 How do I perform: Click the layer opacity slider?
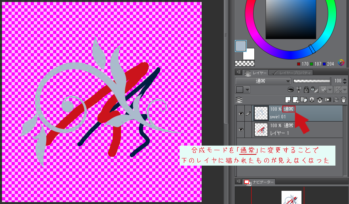311,81
